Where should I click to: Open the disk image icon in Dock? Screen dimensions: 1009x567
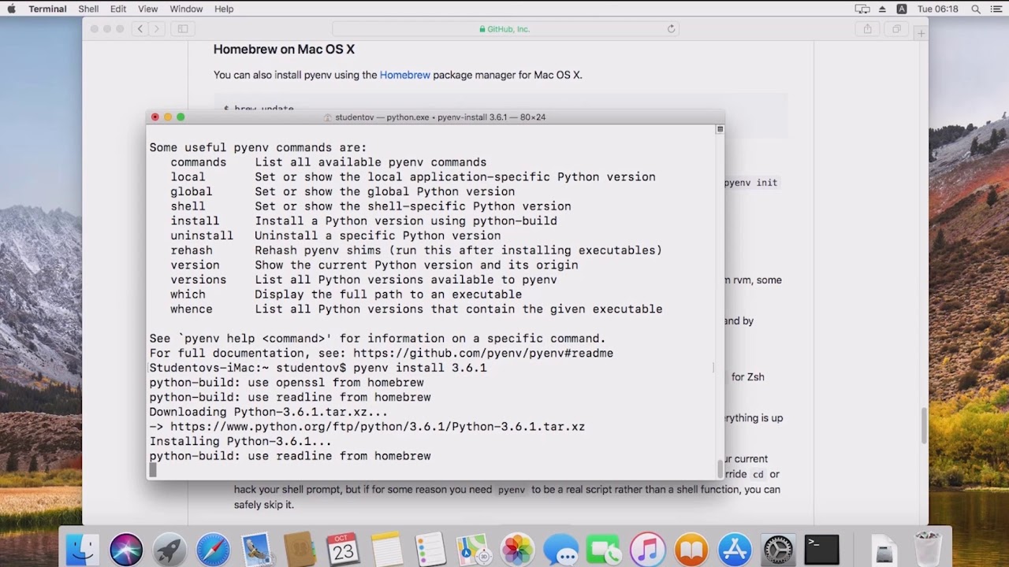pyautogui.click(x=884, y=549)
